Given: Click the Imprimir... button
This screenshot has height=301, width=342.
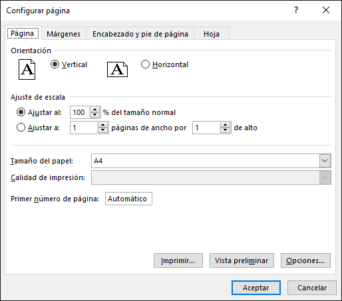Looking at the screenshot, I should click(x=178, y=260).
